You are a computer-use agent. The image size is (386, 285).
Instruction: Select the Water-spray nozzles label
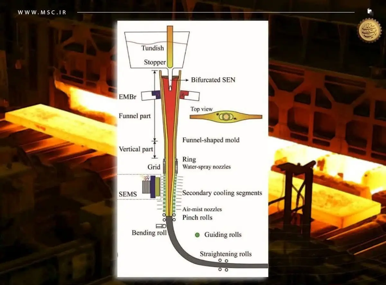point(207,167)
